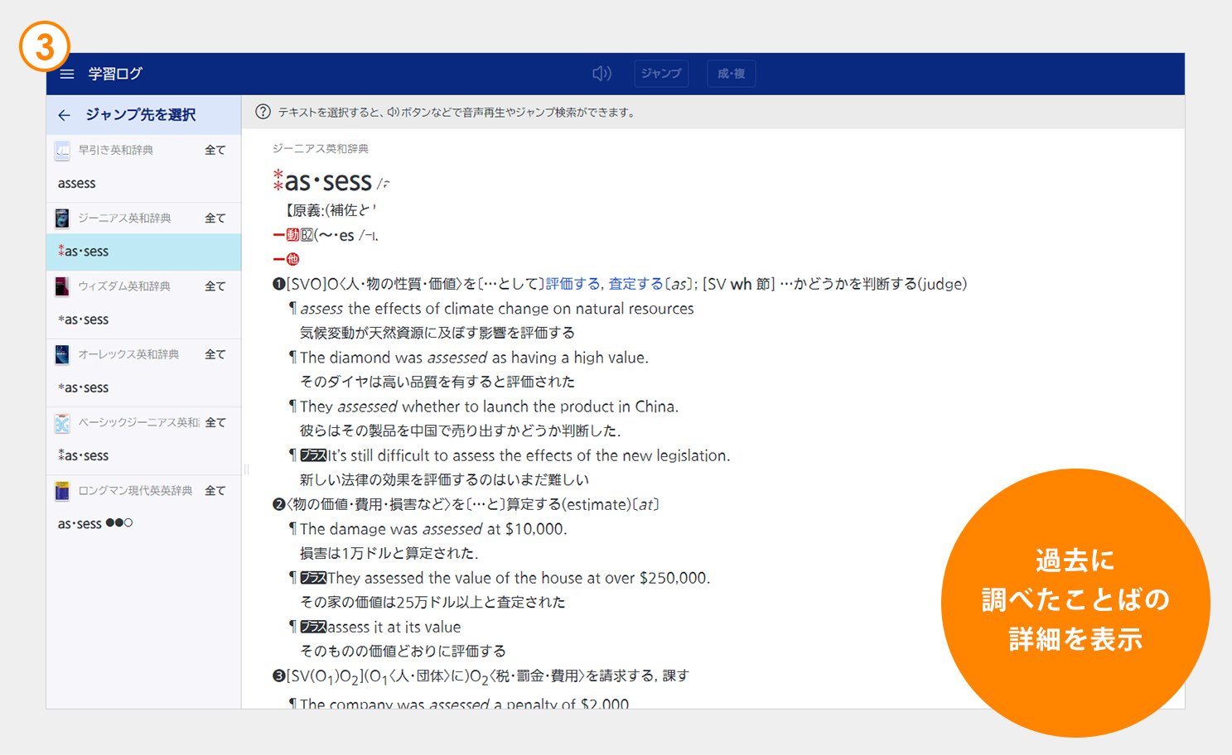The image size is (1232, 755).
Task: Click the オーレックス英和辞典 book icon
Action: [x=62, y=354]
